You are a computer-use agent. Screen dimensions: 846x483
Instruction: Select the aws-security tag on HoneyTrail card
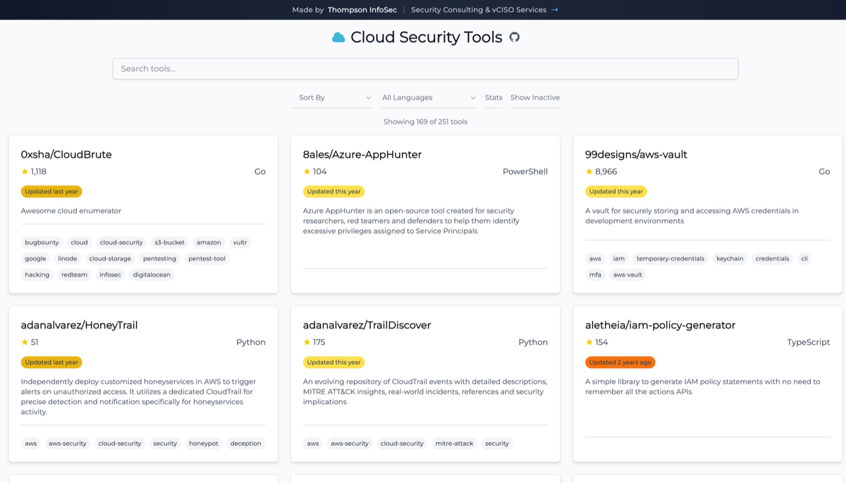[x=68, y=444]
